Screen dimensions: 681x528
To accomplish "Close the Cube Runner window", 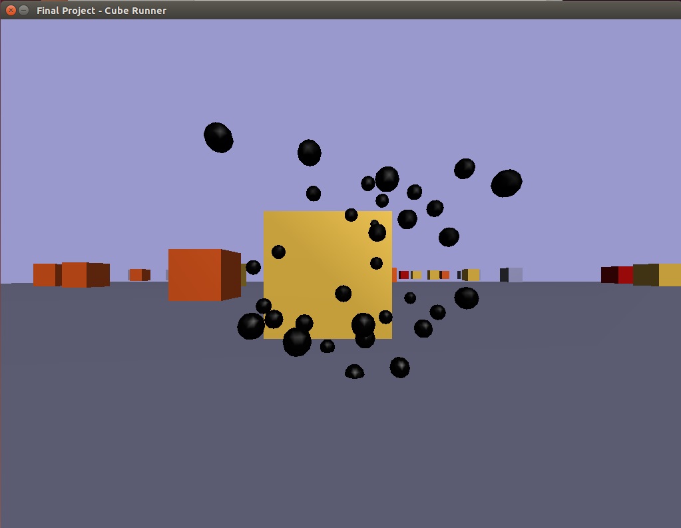I will tap(11, 10).
